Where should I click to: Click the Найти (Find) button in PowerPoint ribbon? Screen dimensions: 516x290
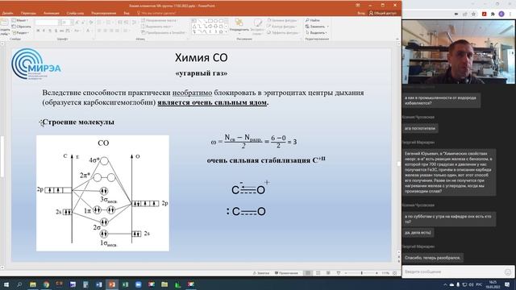313,20
